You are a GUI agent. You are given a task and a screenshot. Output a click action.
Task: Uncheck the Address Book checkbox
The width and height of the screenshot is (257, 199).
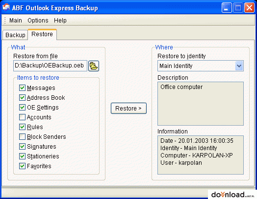click(22, 97)
